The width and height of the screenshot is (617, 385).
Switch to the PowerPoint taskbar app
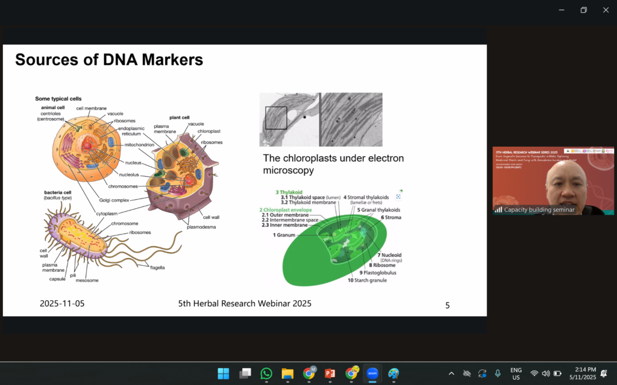(330, 374)
